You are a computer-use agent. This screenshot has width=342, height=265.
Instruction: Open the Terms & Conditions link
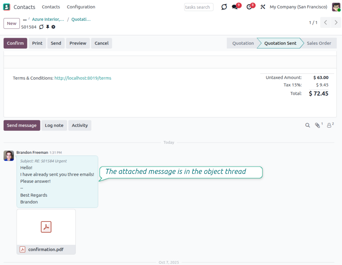coord(83,78)
